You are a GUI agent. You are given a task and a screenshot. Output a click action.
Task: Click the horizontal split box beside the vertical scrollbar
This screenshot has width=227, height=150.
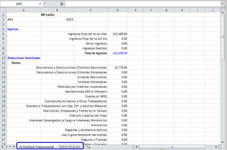(x=223, y=9)
